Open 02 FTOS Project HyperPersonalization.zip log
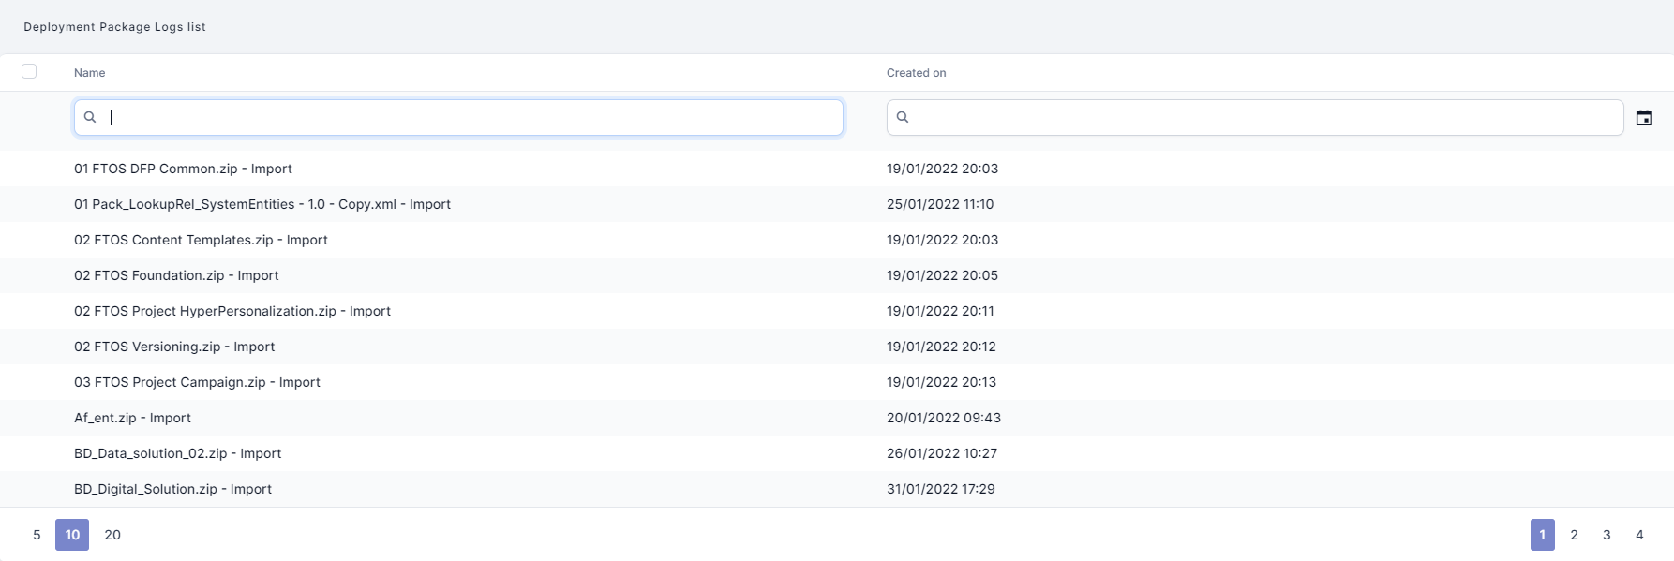Viewport: 1674px width, 561px height. (x=232, y=311)
